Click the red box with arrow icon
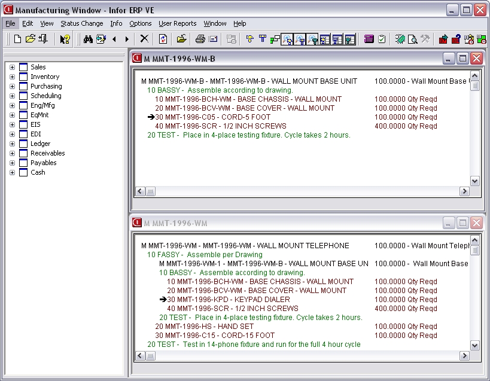Screen dimensions: 490x381 coord(443,39)
